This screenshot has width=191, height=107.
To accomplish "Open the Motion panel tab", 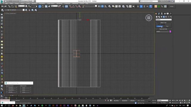I will click(x=165, y=14).
